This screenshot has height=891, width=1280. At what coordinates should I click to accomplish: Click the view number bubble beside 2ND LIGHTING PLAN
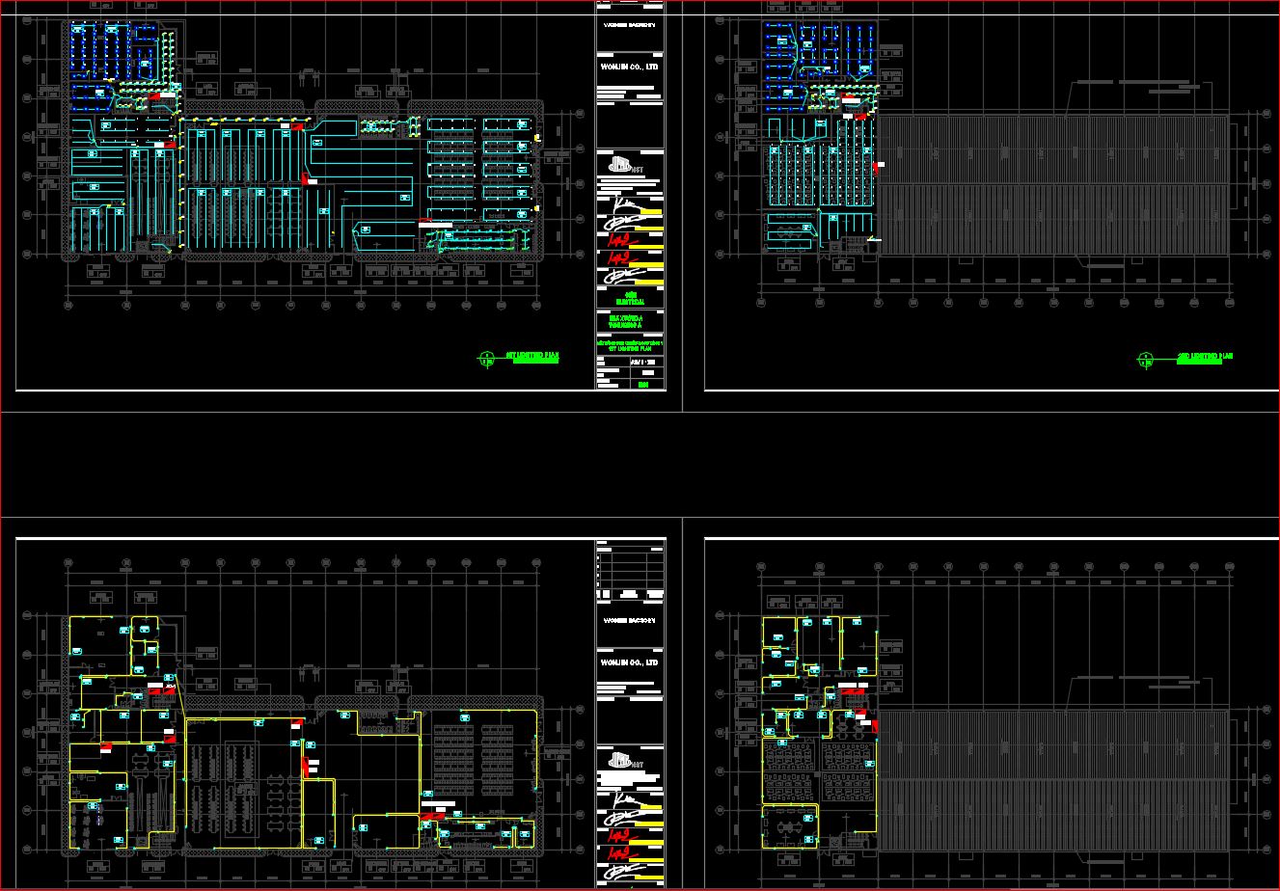pyautogui.click(x=1145, y=361)
